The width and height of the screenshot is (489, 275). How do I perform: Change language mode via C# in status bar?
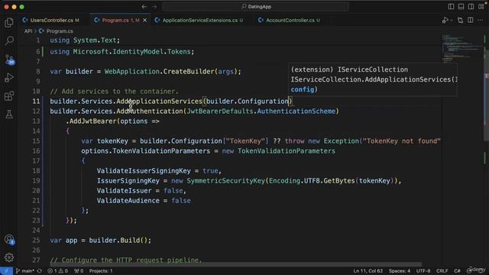[457, 271]
